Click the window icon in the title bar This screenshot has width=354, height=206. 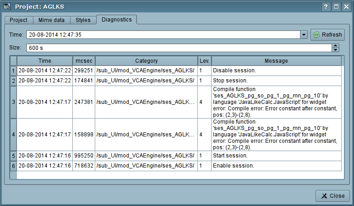point(7,7)
